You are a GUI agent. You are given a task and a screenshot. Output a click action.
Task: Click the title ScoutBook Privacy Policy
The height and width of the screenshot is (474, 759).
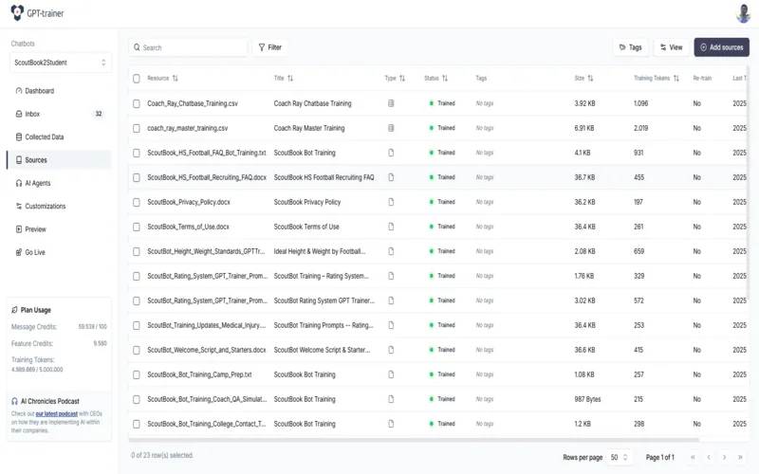(307, 202)
